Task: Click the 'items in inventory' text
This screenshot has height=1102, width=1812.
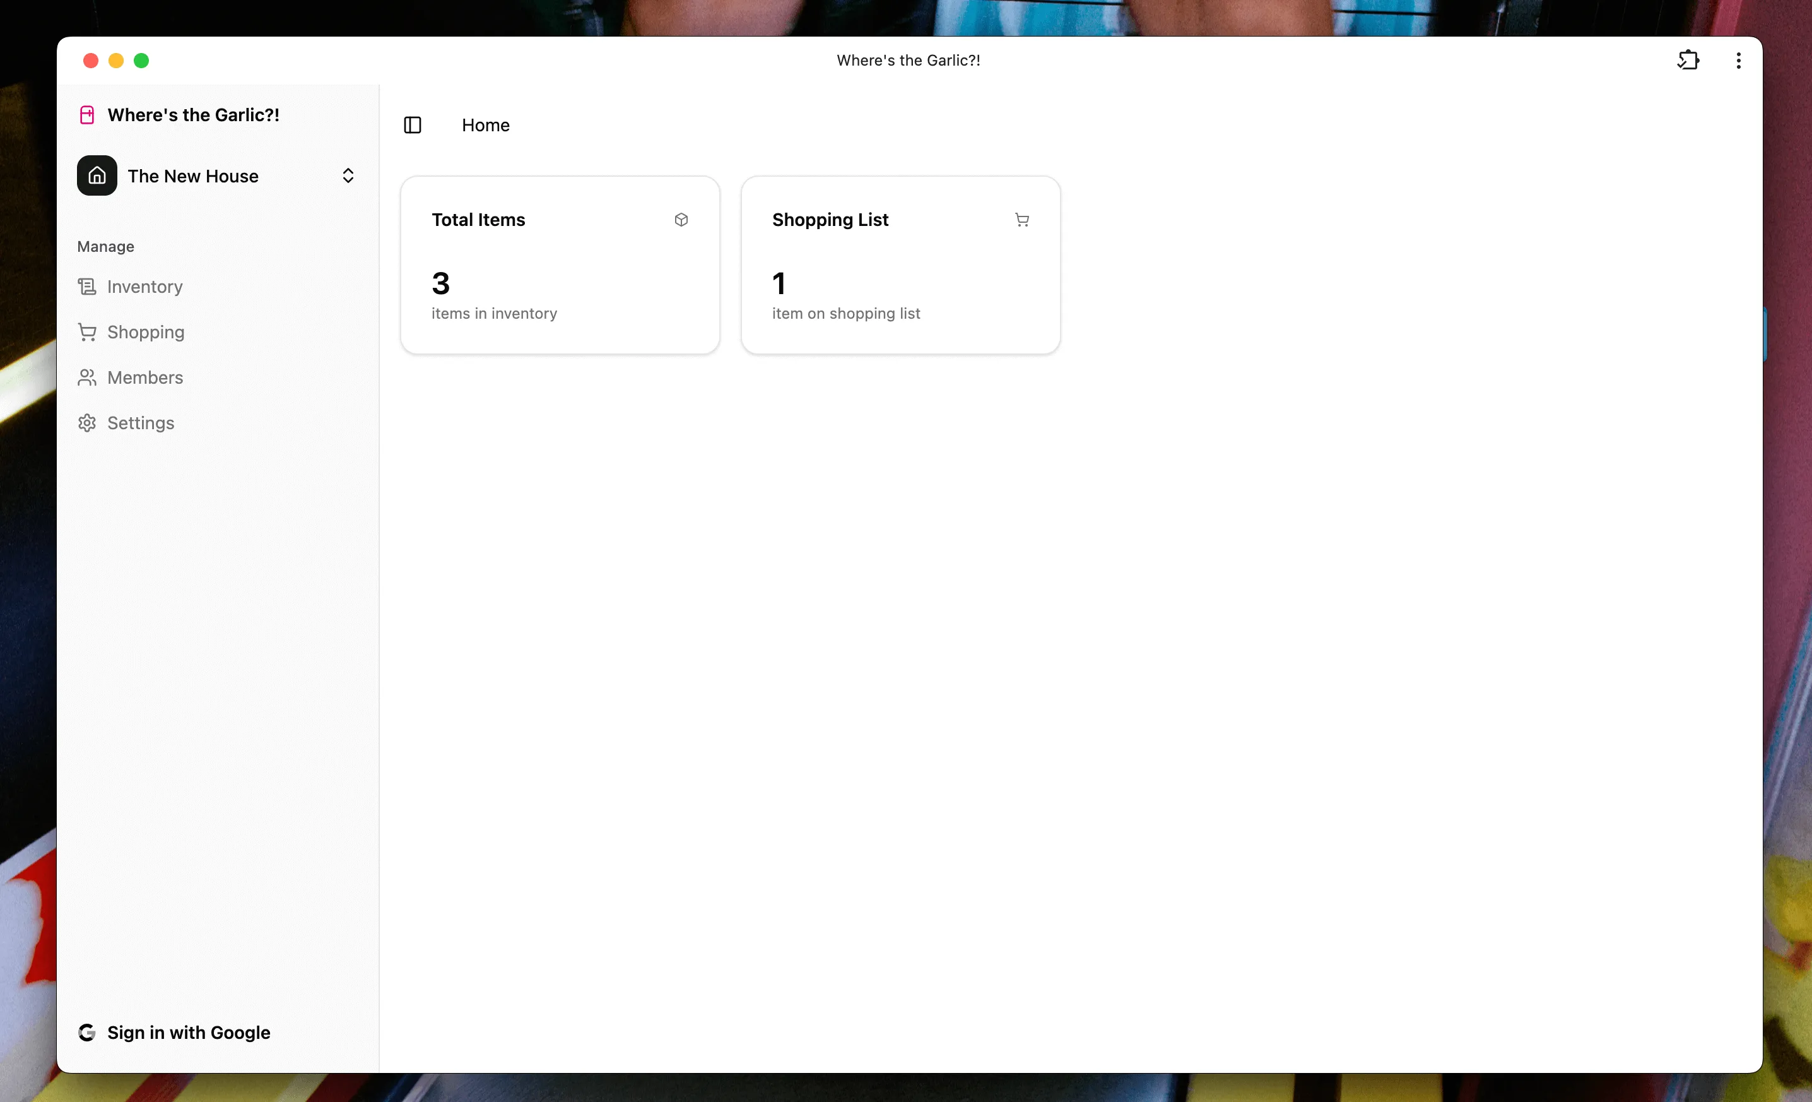Action: coord(494,314)
